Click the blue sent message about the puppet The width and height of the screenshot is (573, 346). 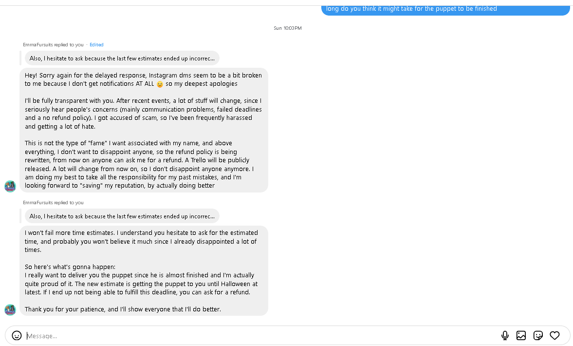445,9
